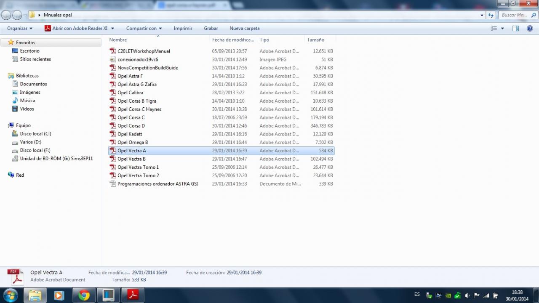Screen dimensions: 539x303
Task: Open the Bibliotecas library icon
Action: coord(11,76)
